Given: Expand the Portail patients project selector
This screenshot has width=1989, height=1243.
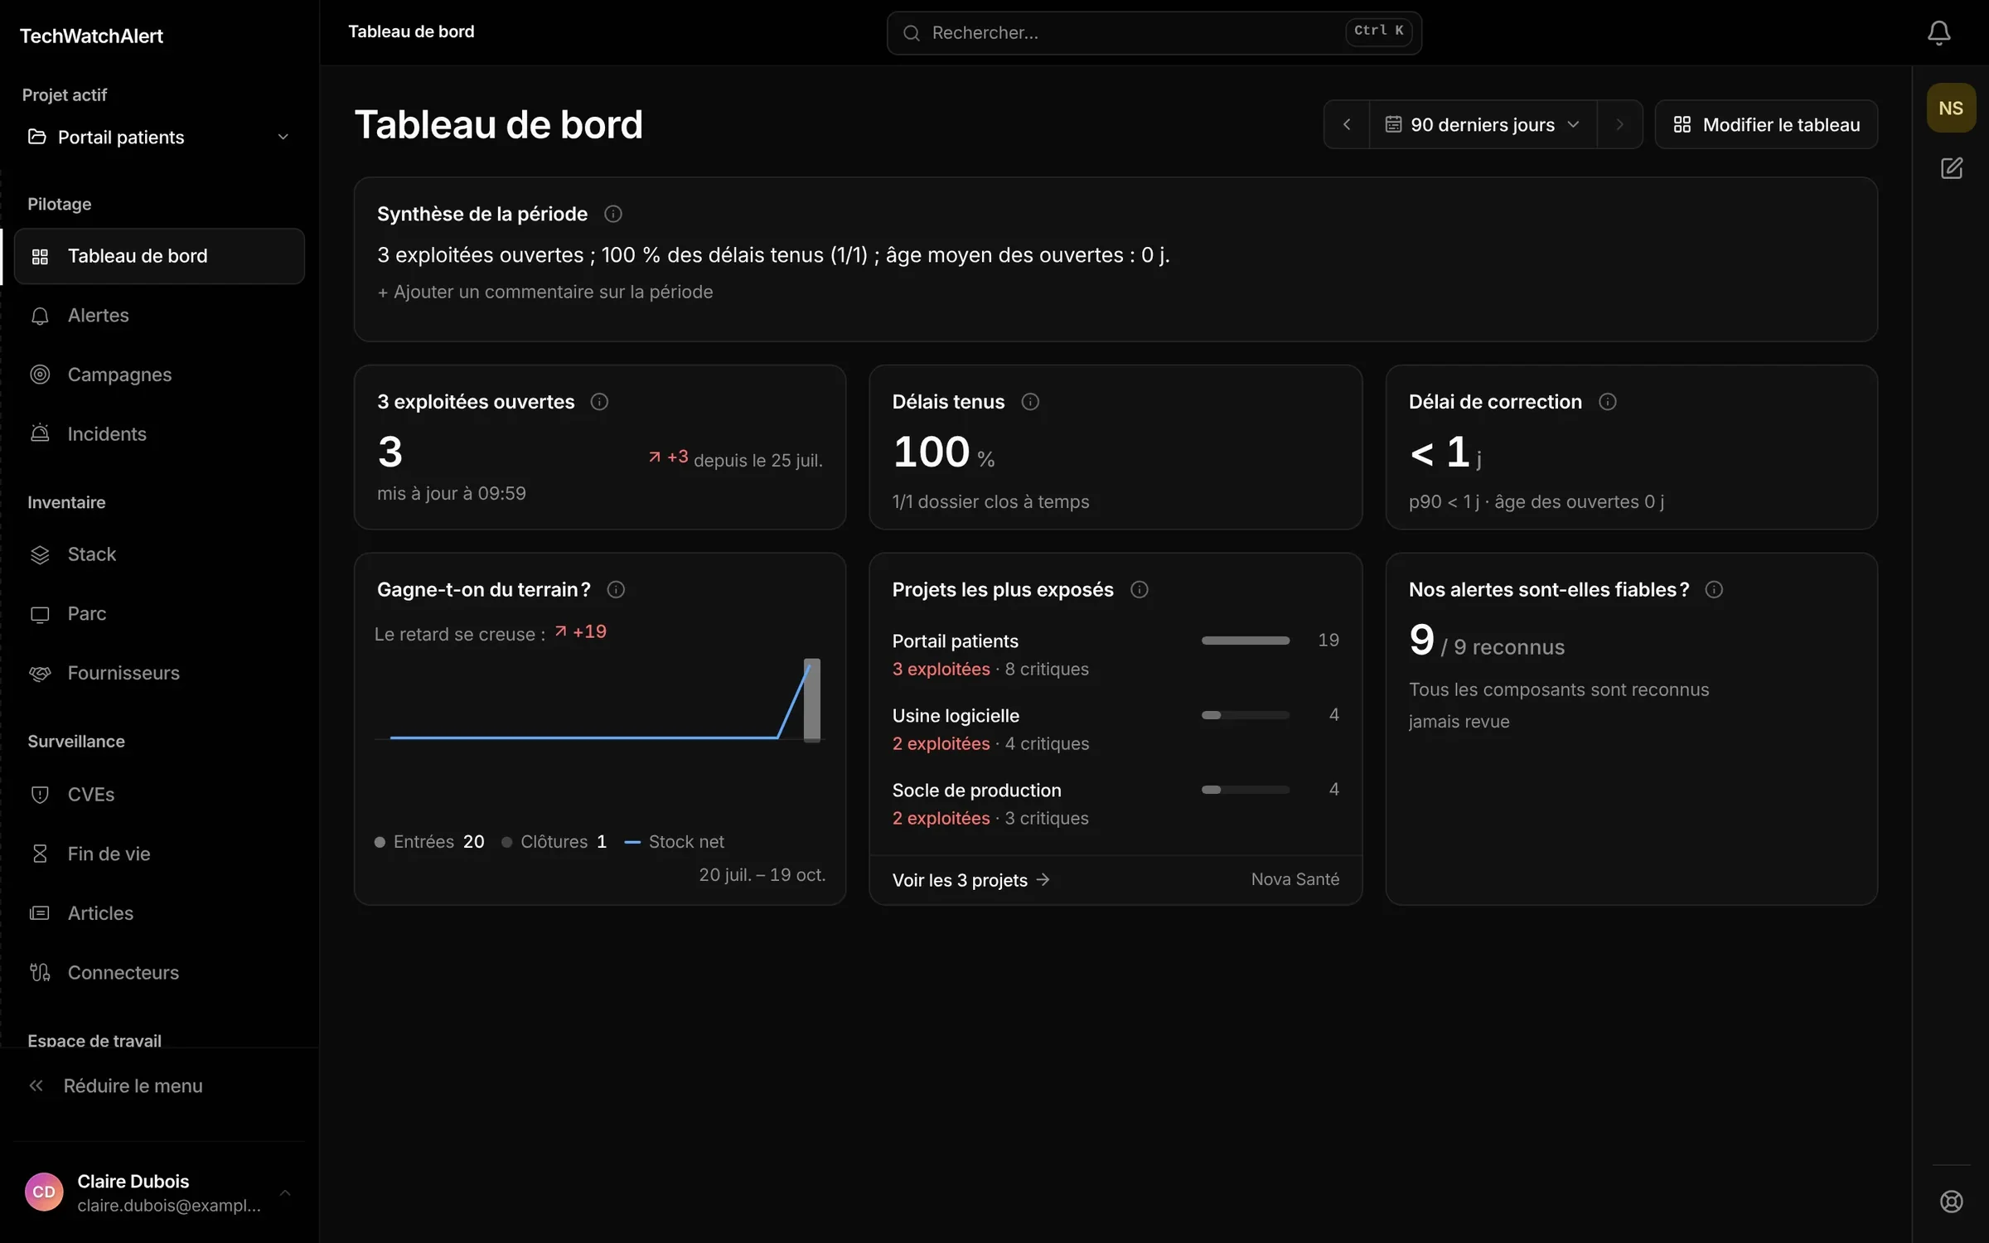Looking at the screenshot, I should coord(159,137).
